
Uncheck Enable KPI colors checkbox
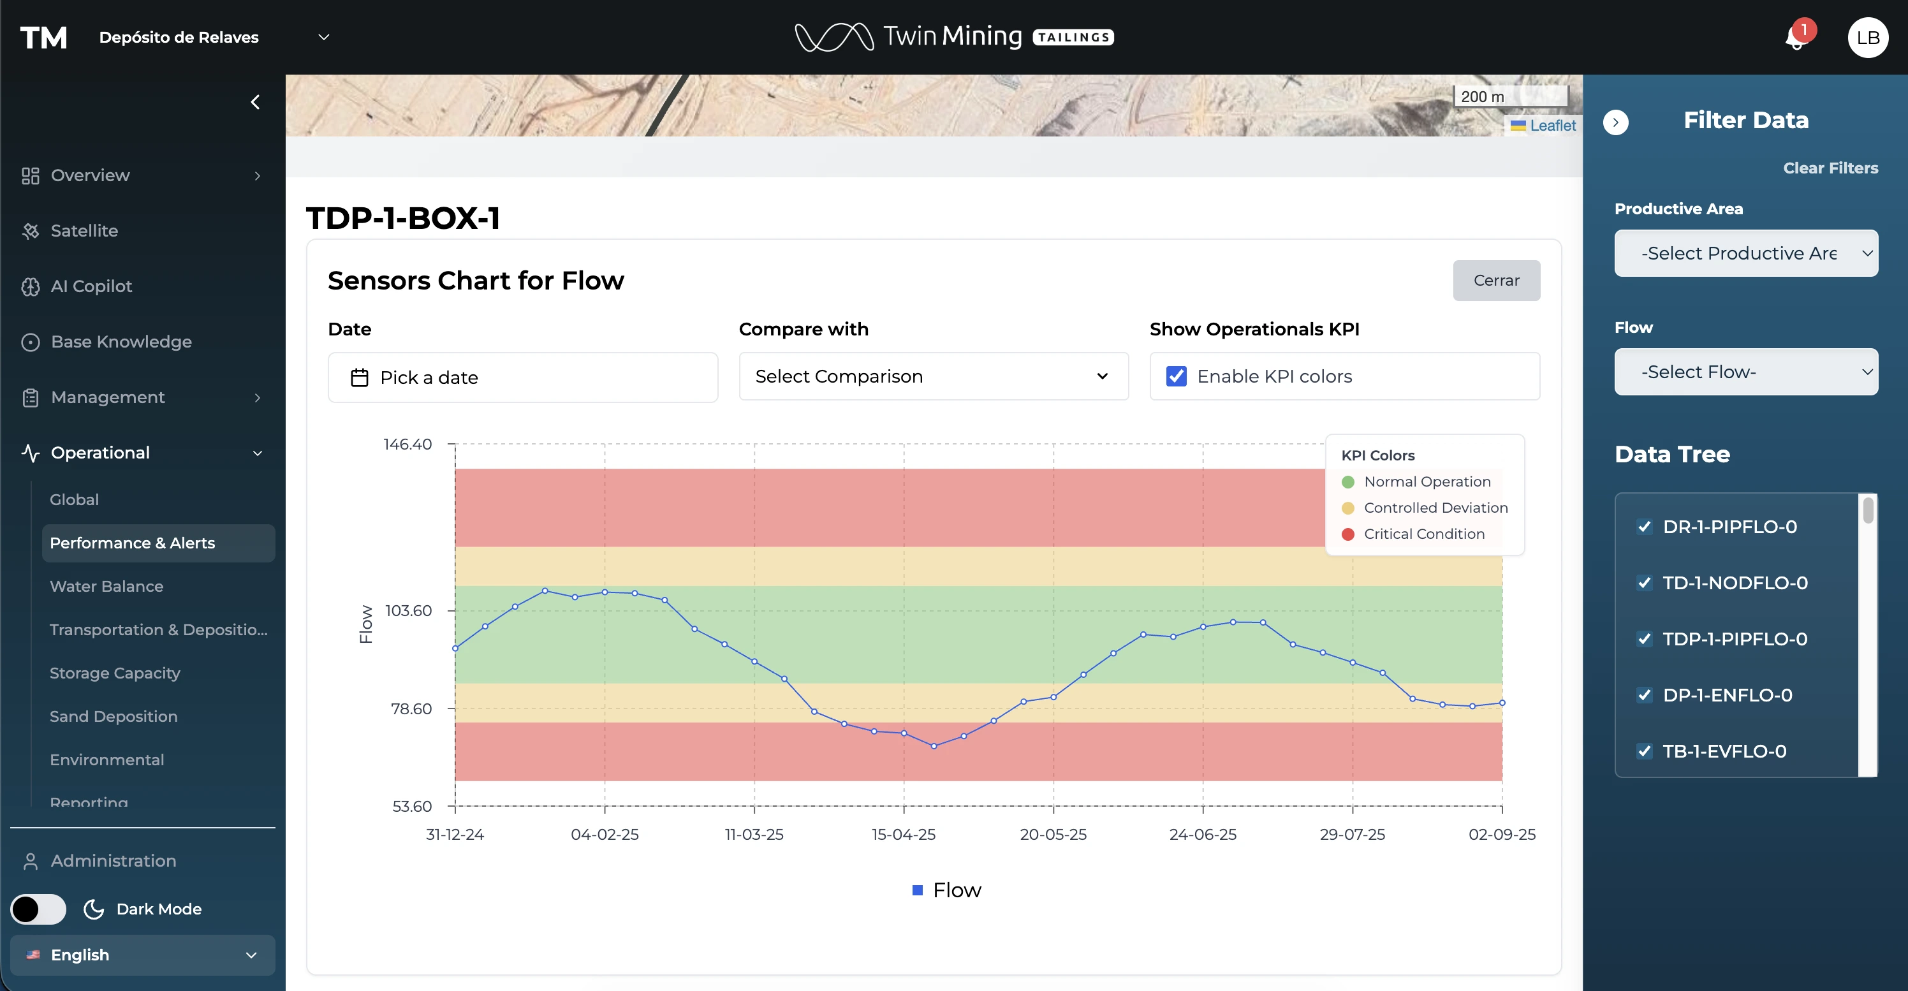click(1176, 376)
